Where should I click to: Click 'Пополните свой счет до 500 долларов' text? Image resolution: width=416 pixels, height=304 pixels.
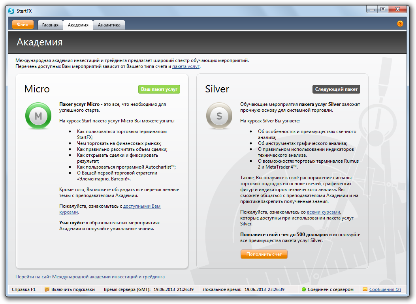click(x=284, y=235)
